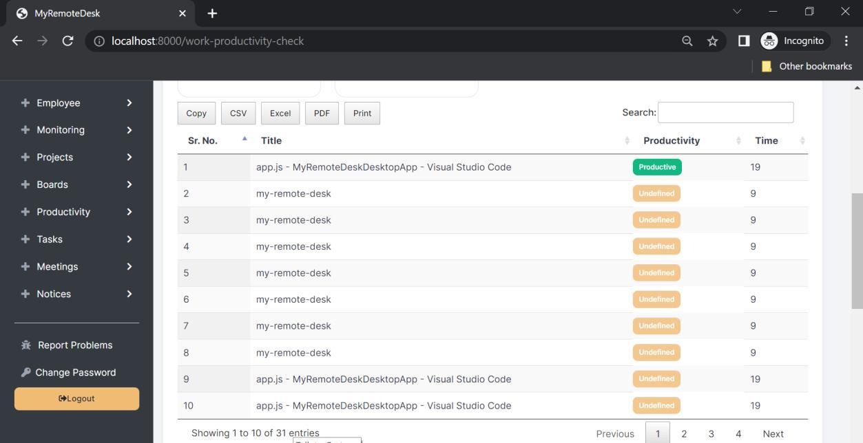Click the plus icon beside Boards

(25, 185)
